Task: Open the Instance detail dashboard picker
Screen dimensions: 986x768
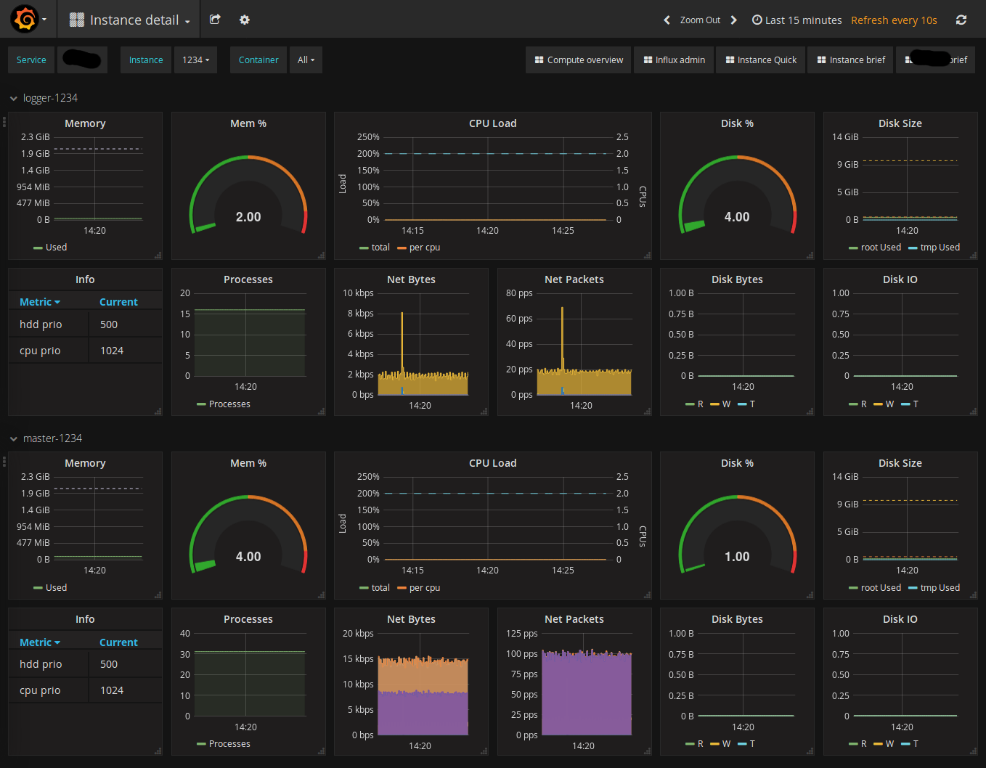Action: (x=129, y=20)
